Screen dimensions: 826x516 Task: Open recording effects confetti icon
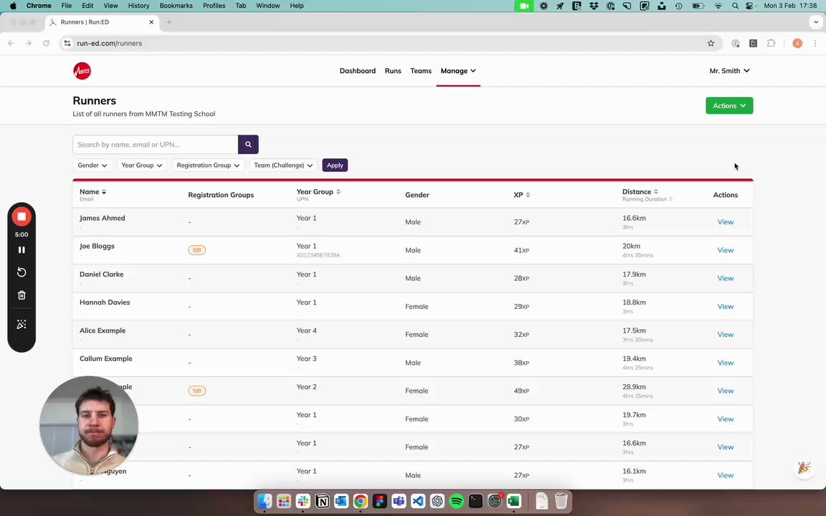click(22, 325)
